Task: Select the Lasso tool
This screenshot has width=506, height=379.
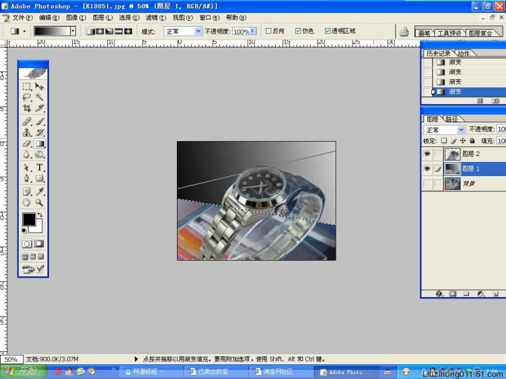Action: pos(27,97)
